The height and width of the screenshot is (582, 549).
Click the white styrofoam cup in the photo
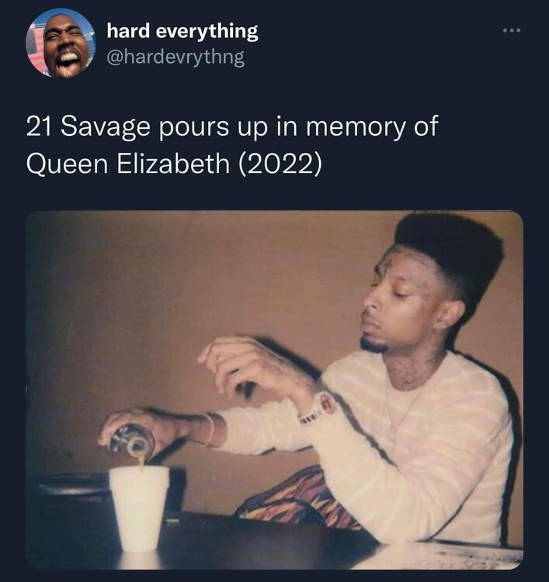(138, 508)
